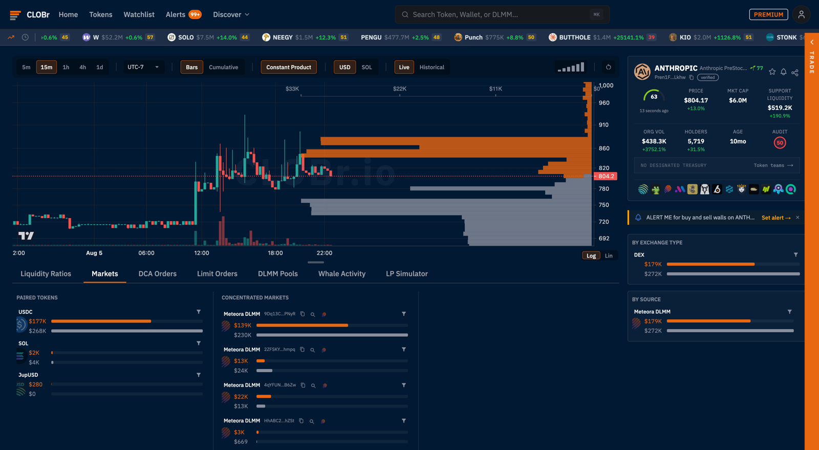This screenshot has height=450, width=819.
Task: Click the audit score 50 badge
Action: click(780, 143)
